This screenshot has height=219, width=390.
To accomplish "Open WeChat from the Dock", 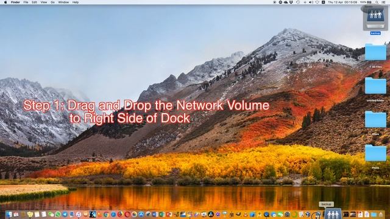I will click(x=51, y=214).
